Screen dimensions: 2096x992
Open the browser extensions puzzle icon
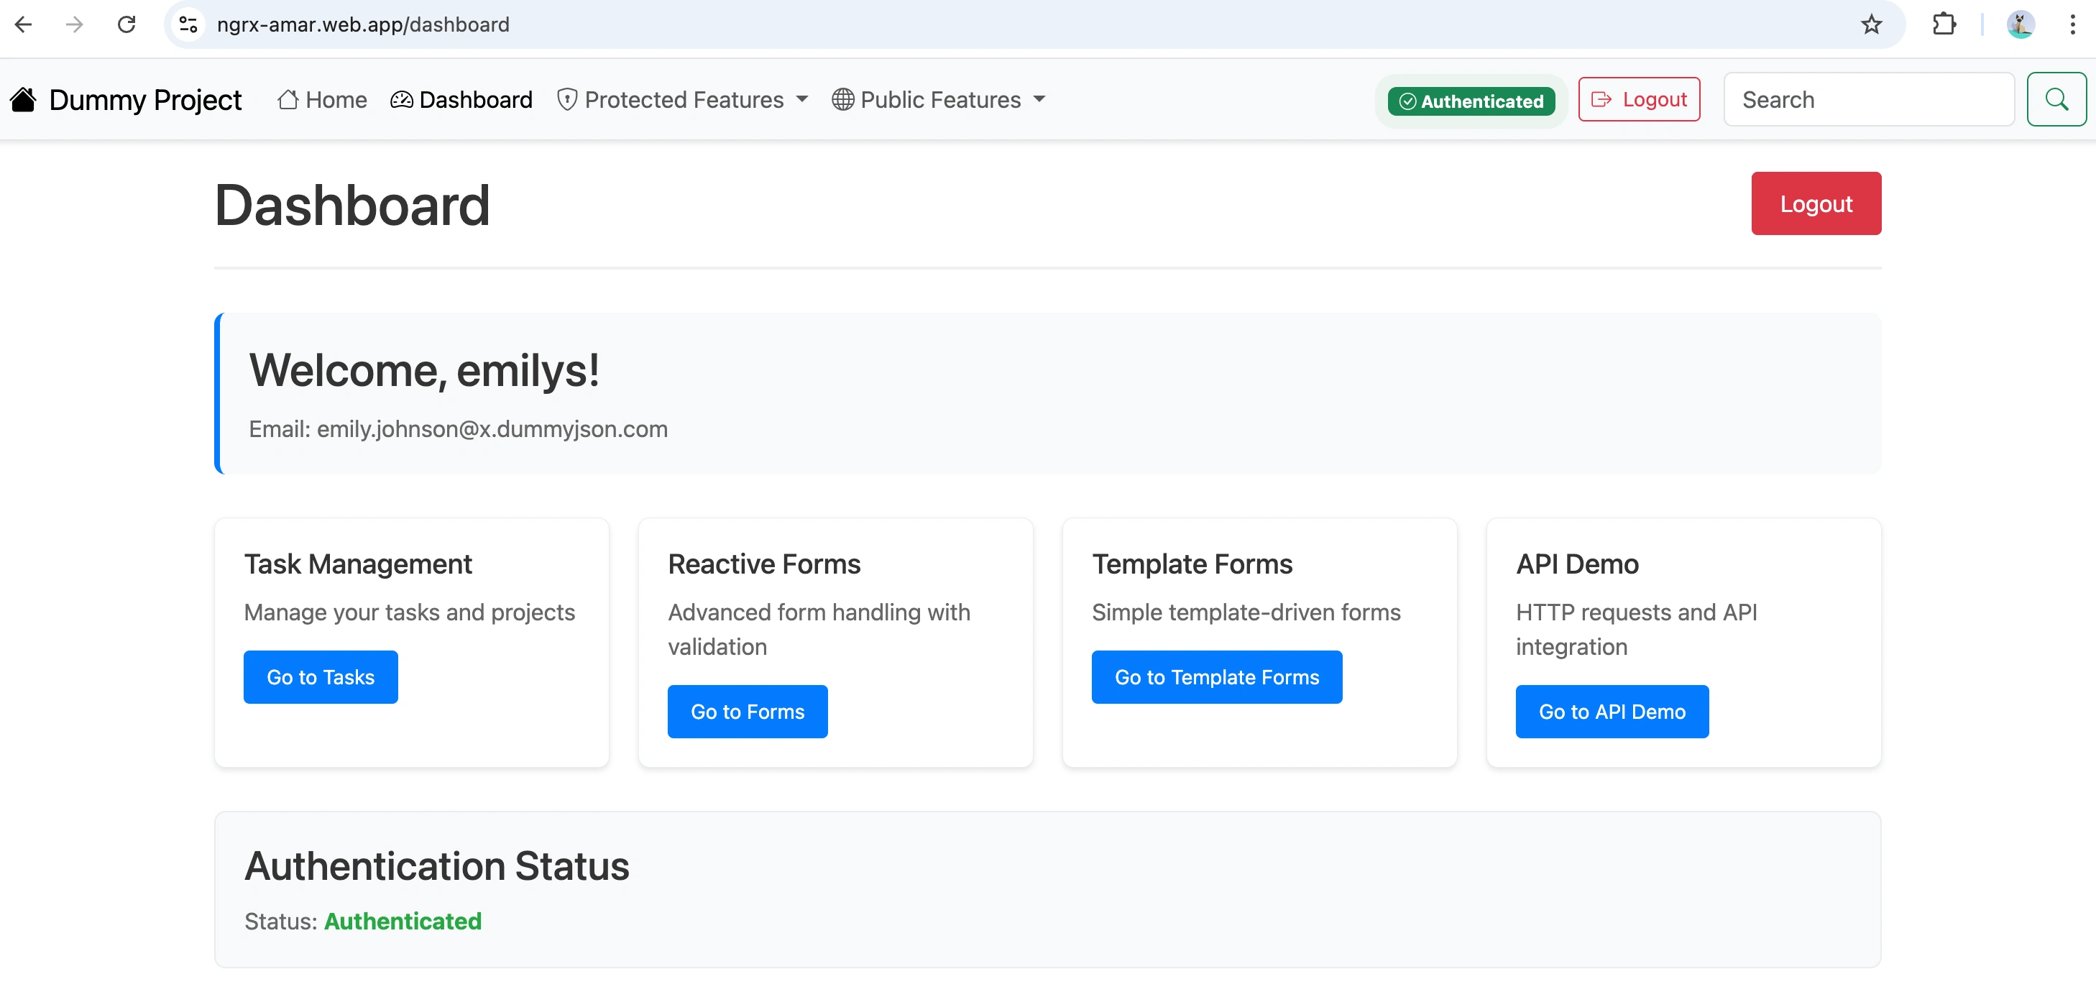(x=1943, y=24)
